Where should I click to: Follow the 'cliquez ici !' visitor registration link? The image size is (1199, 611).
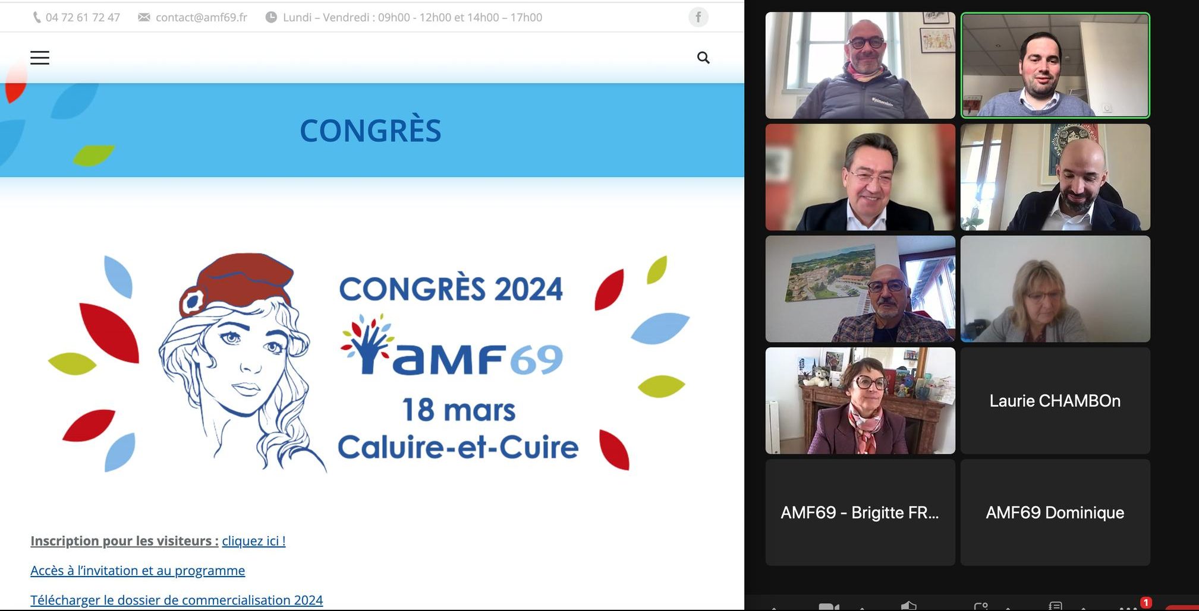point(254,541)
